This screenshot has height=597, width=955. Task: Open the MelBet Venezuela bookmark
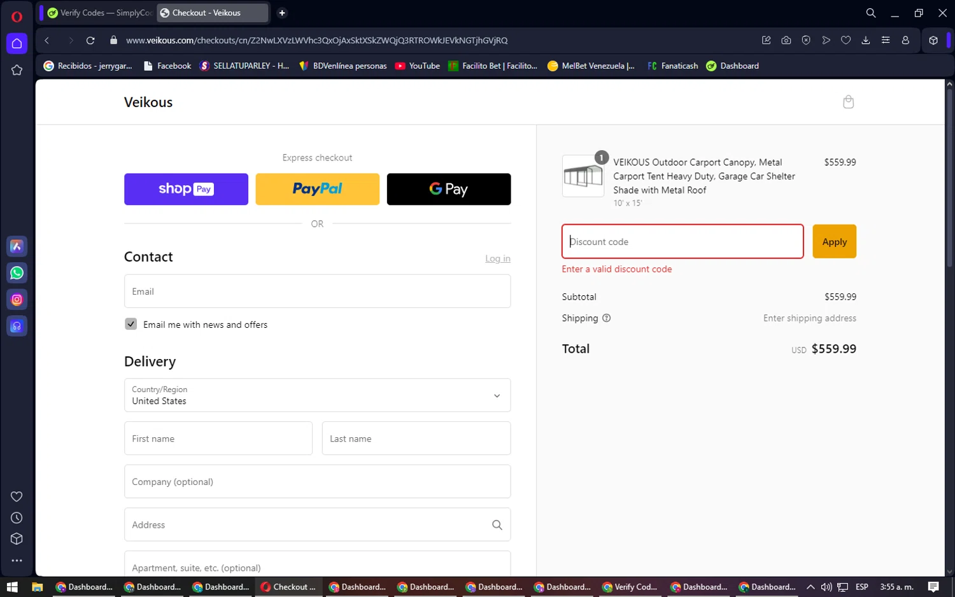591,66
